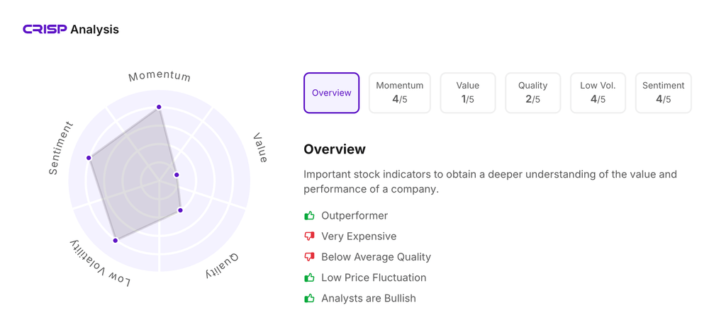Click Low Volatility data point on radar chart

(116, 241)
